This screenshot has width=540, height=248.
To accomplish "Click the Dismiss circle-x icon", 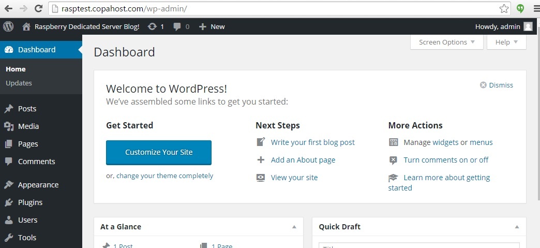I will coord(483,85).
